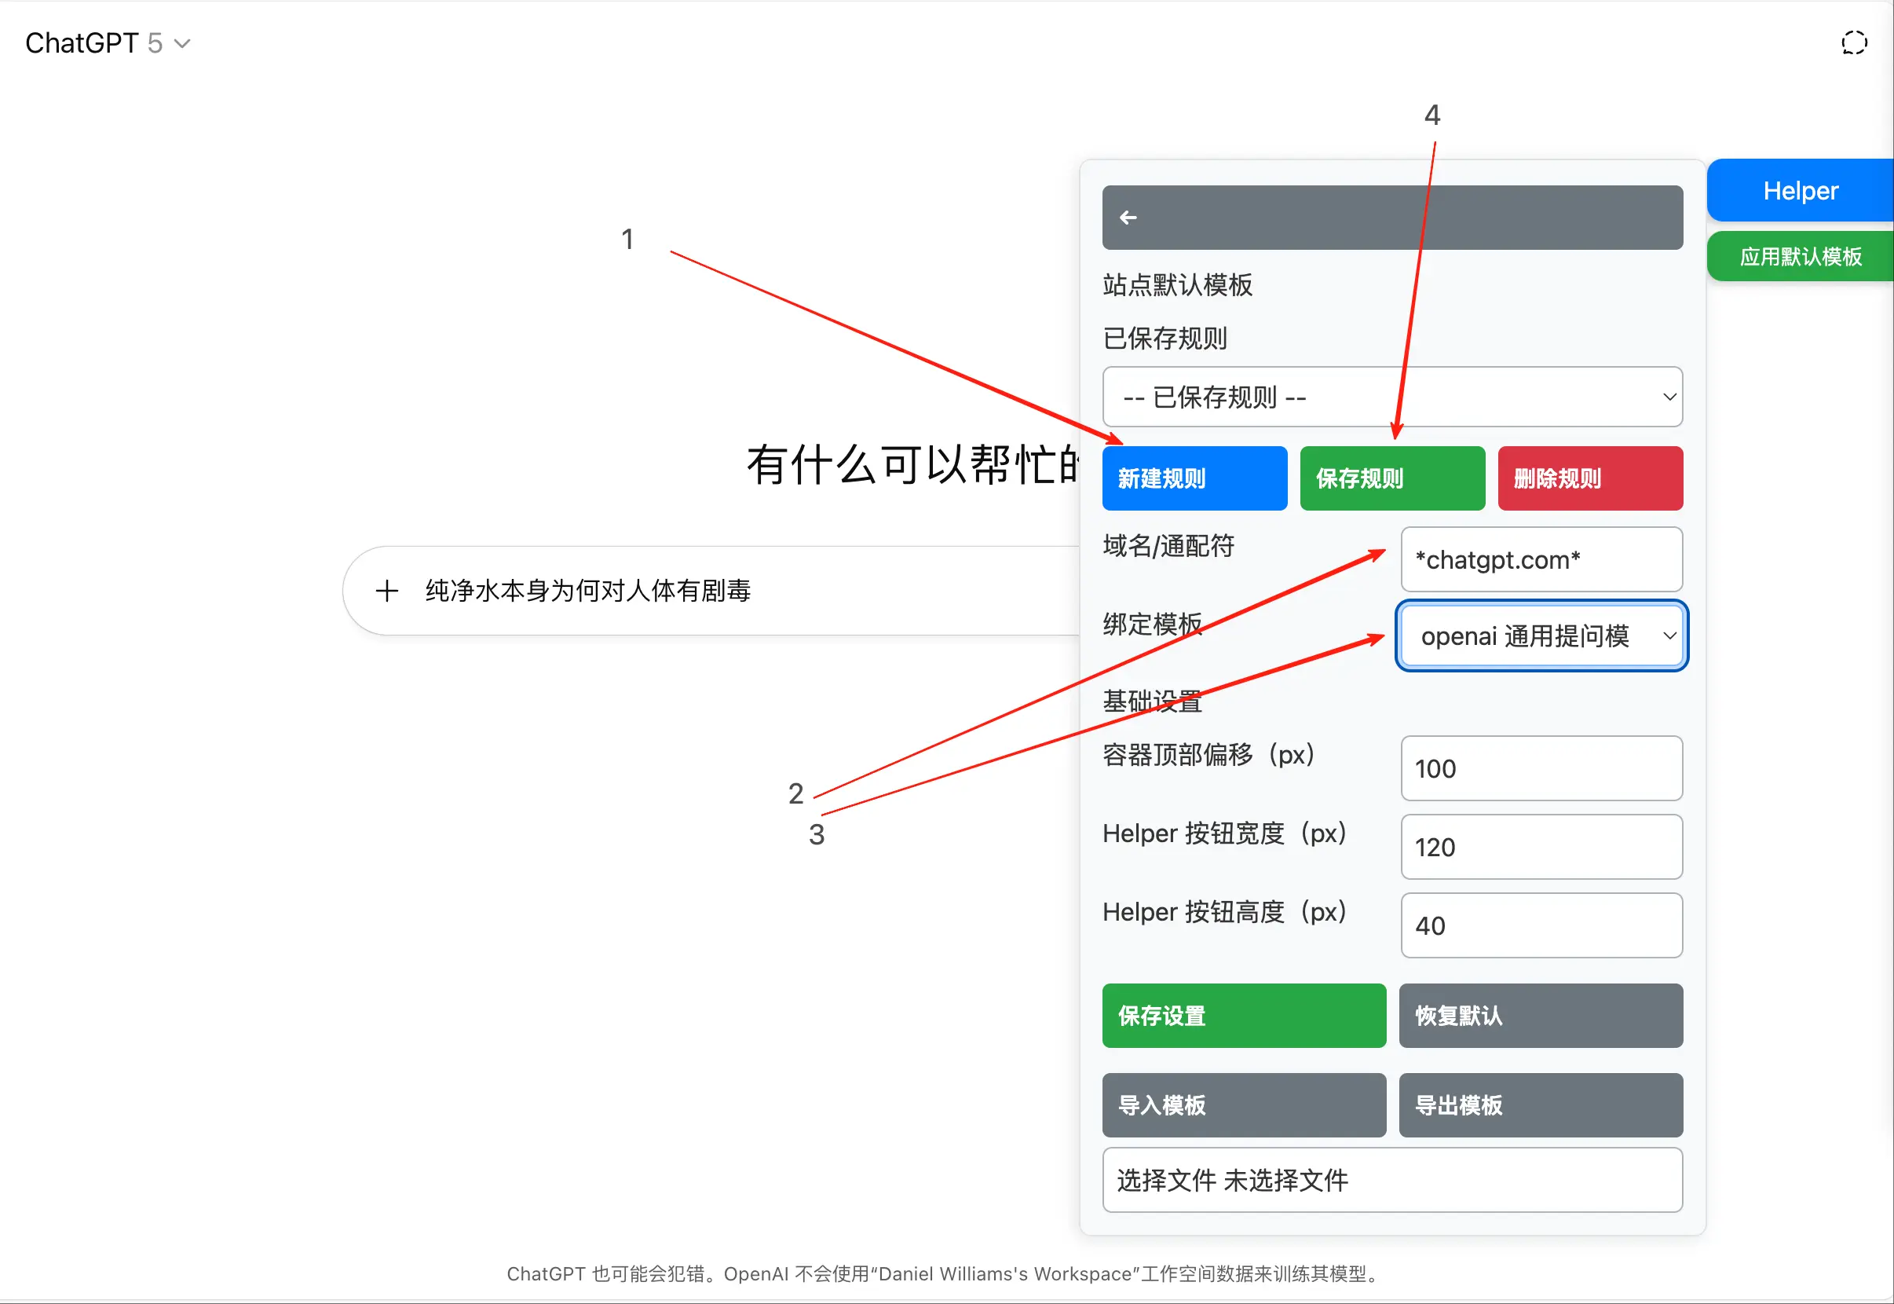Click the 站点默认模板 heading text

point(1177,285)
